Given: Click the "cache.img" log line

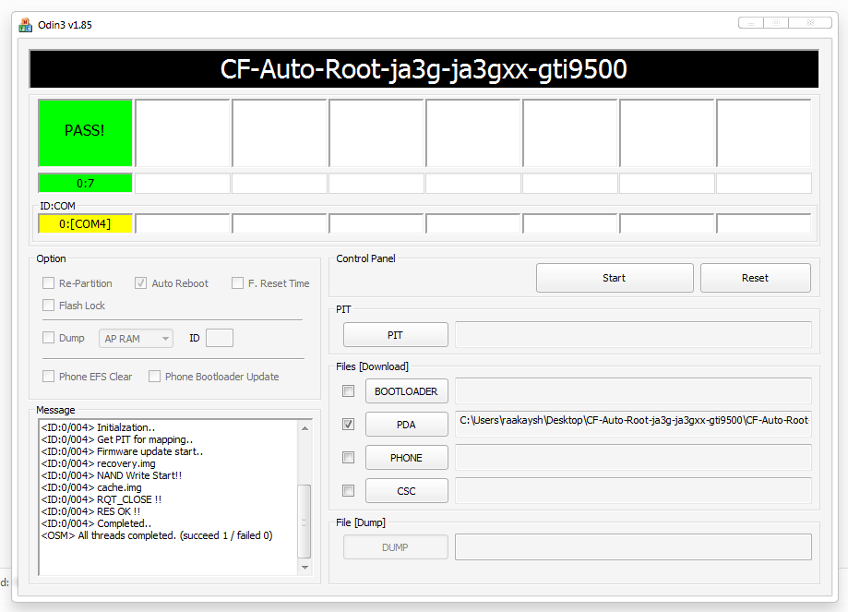Looking at the screenshot, I should point(91,487).
